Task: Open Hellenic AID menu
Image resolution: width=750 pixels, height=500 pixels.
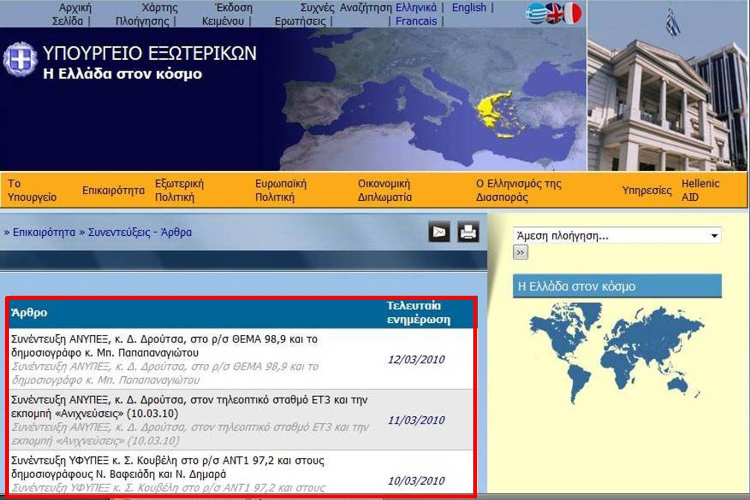Action: (x=700, y=190)
